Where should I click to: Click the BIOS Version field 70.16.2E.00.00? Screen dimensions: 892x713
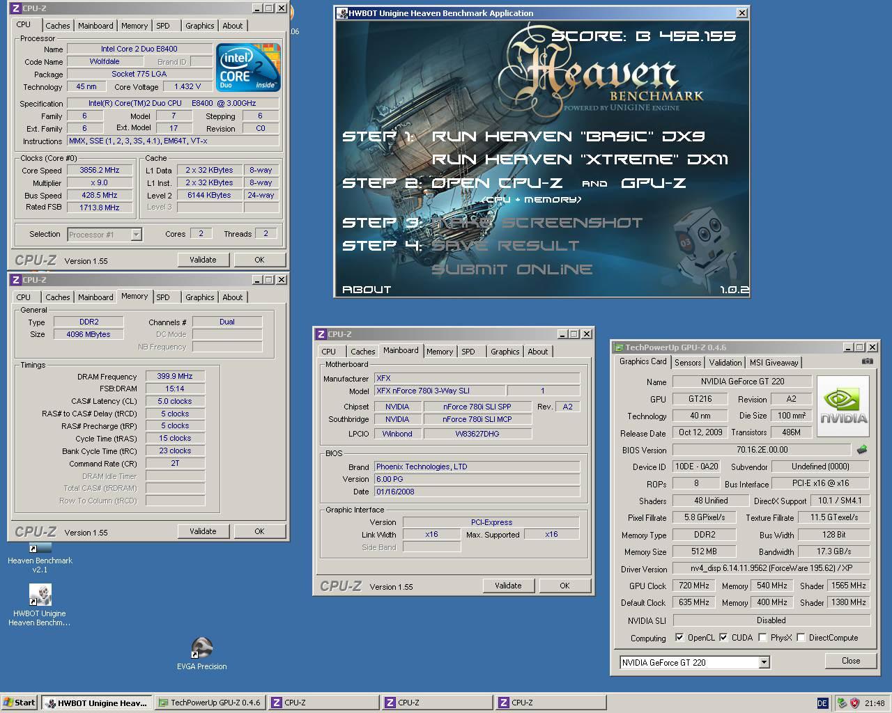point(762,450)
